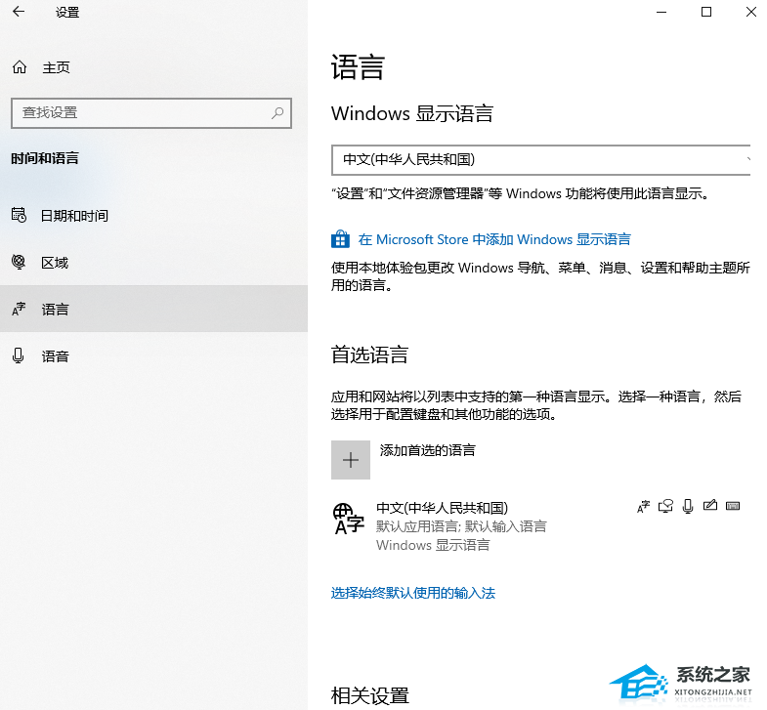
Task: Close the 设置 window
Action: coord(750,12)
